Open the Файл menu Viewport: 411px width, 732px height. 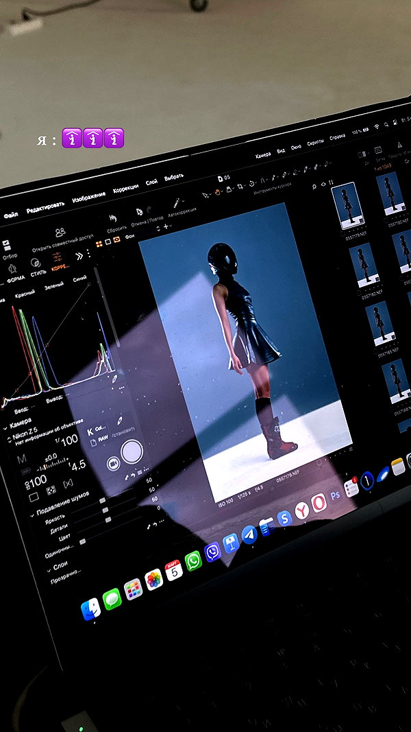tap(10, 215)
